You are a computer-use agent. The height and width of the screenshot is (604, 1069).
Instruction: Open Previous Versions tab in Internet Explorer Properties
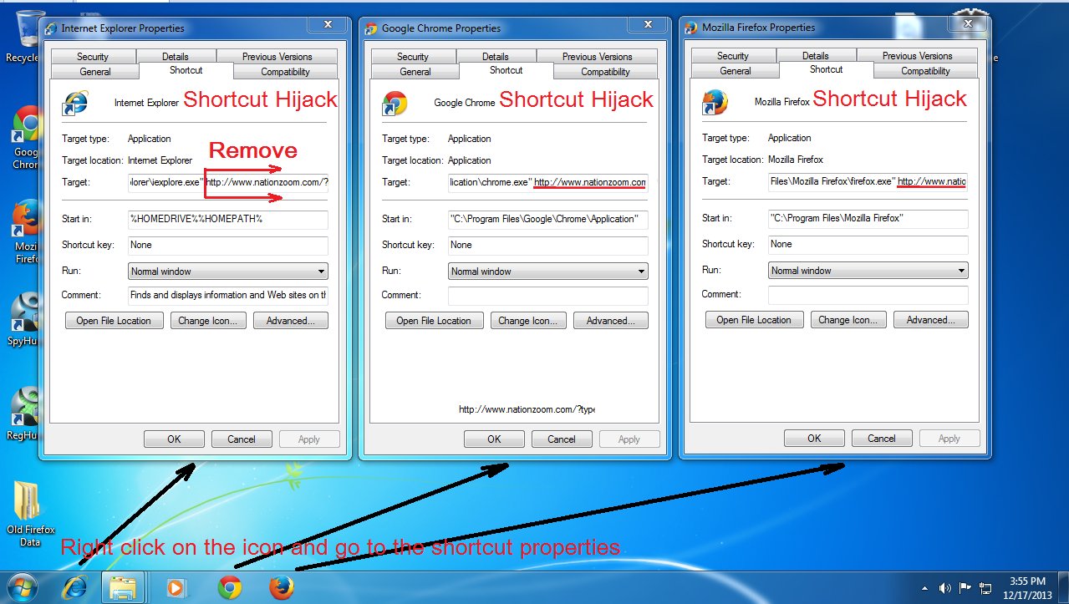coord(277,57)
